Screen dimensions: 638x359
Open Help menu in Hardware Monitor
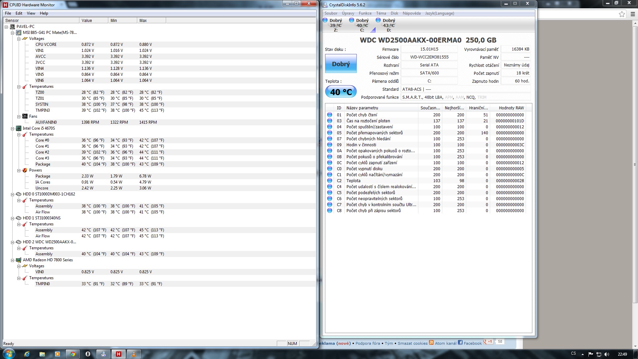pyautogui.click(x=44, y=13)
